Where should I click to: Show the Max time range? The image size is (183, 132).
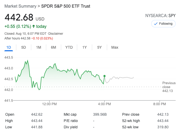pos(115,47)
